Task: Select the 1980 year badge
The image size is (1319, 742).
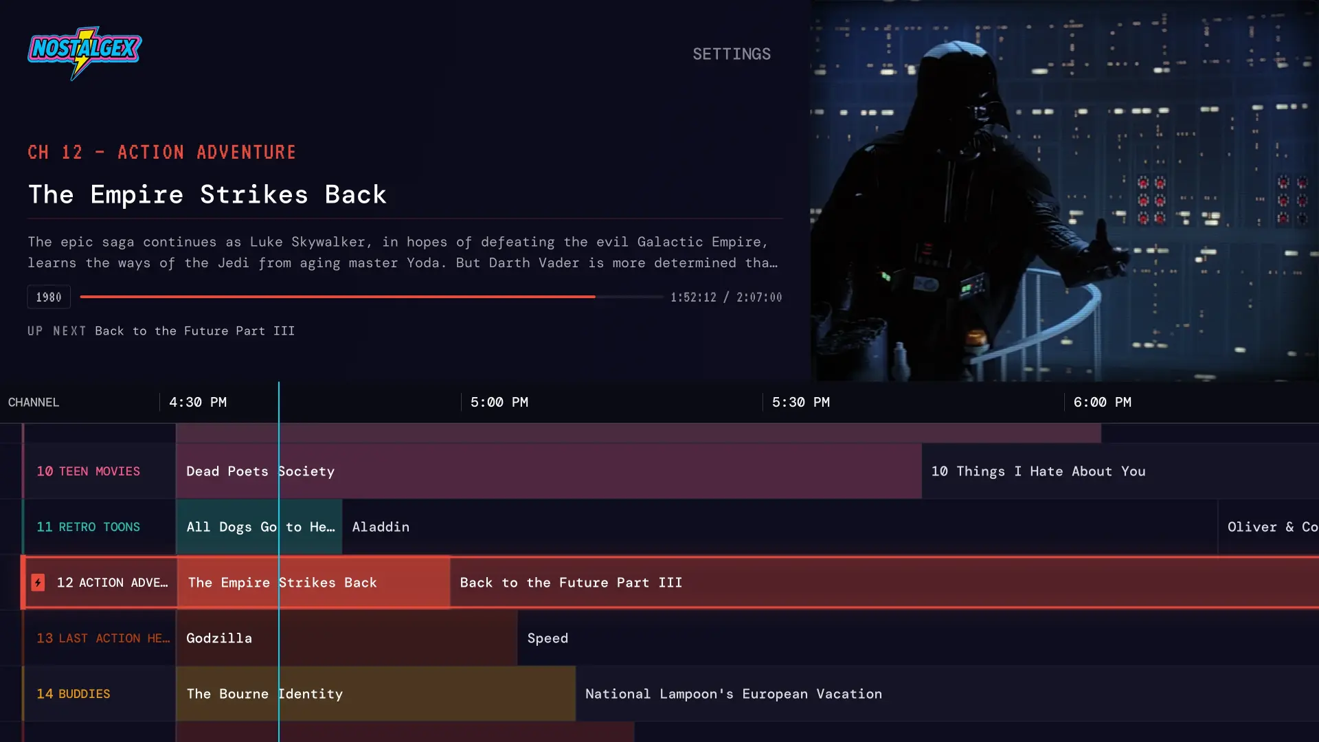Action: tap(49, 297)
